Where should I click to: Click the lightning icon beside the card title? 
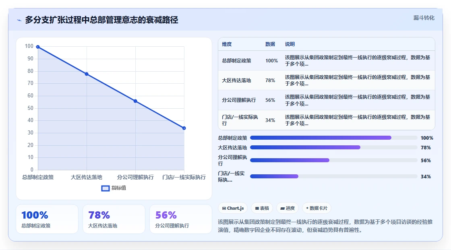point(19,21)
